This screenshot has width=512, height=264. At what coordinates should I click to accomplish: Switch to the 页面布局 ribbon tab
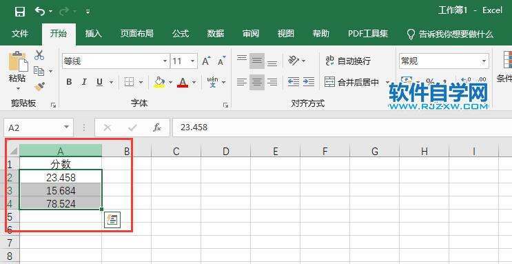[136, 34]
